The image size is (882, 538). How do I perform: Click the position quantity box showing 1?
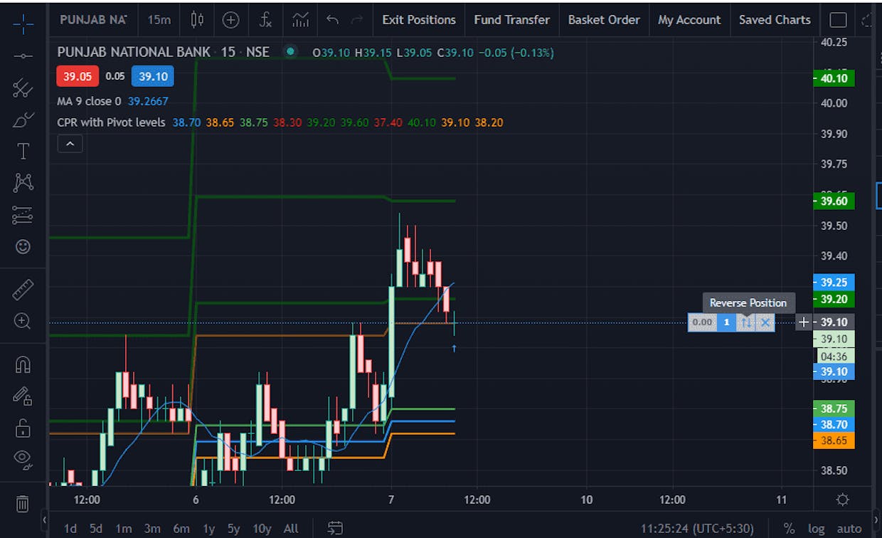[726, 322]
